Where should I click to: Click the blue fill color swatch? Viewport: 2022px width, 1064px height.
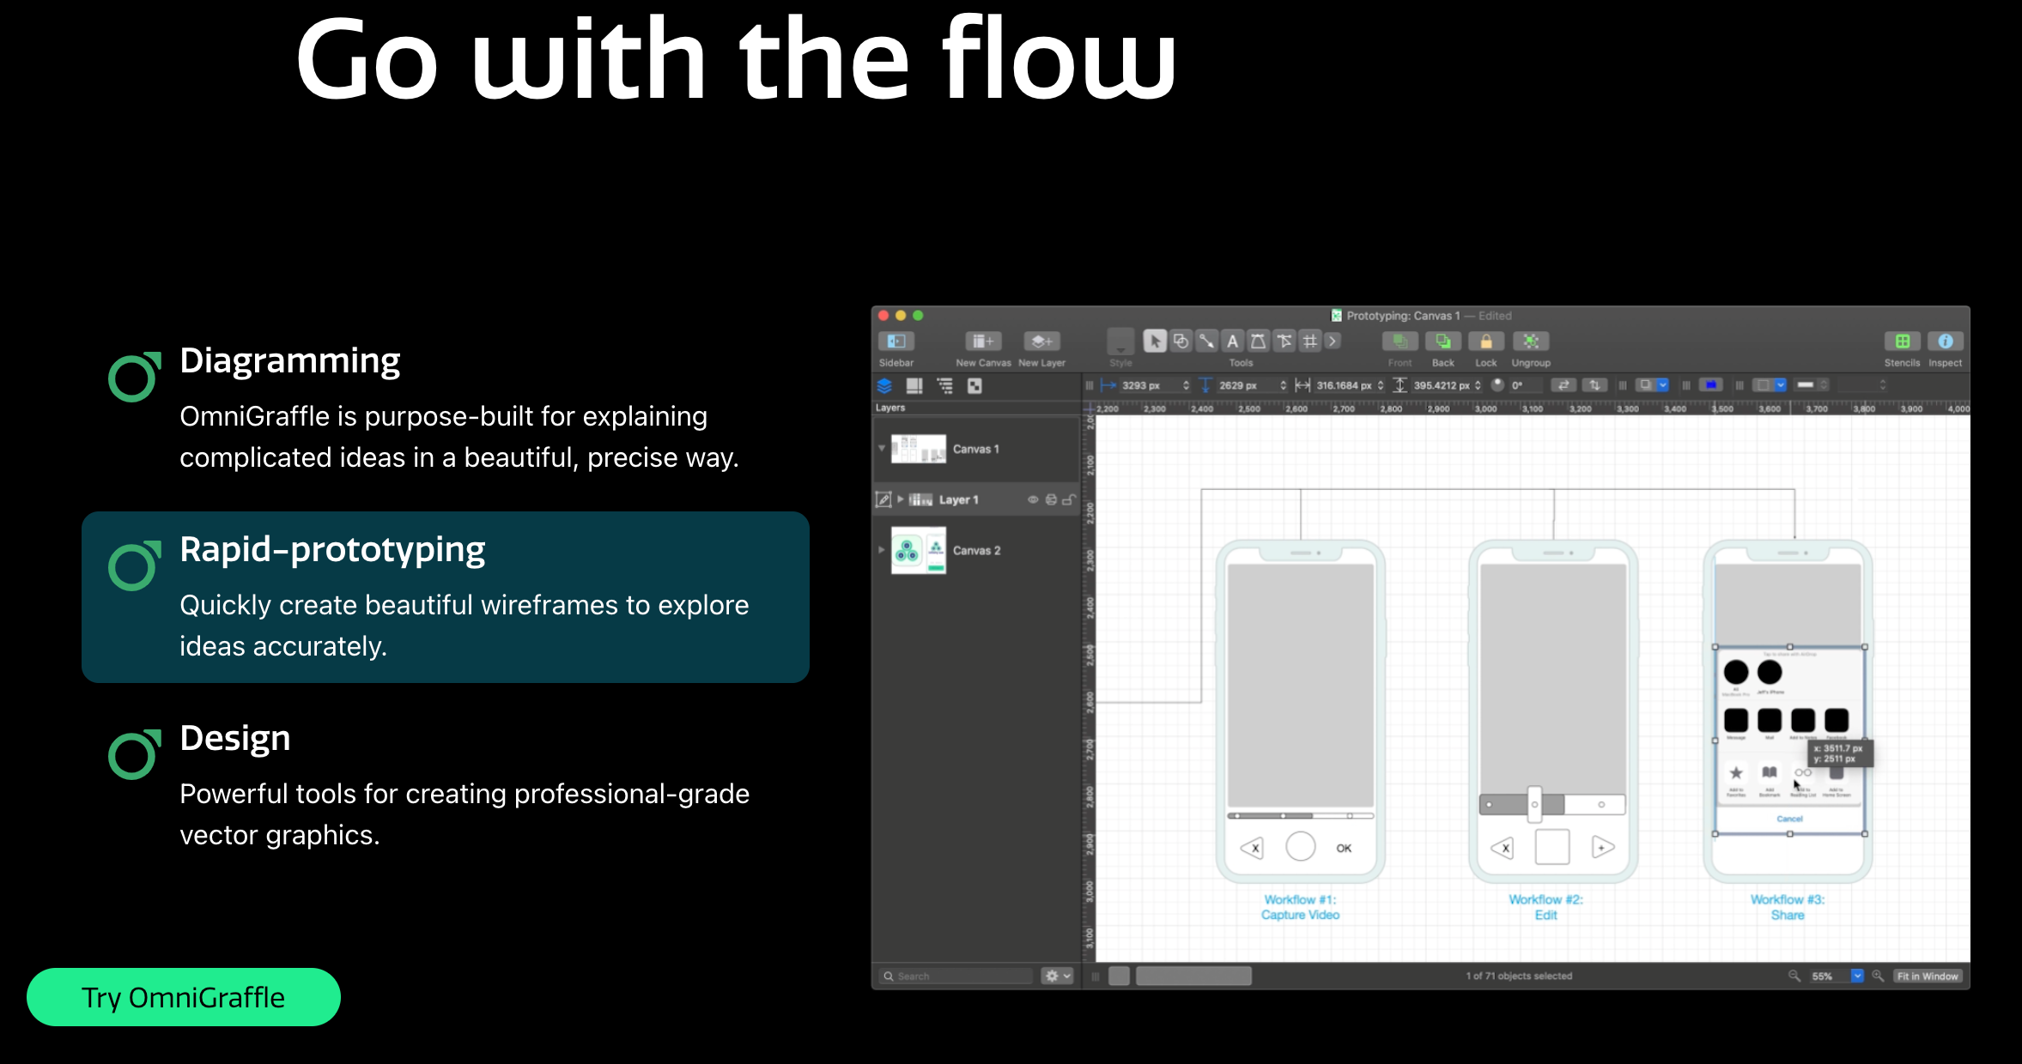click(1711, 385)
